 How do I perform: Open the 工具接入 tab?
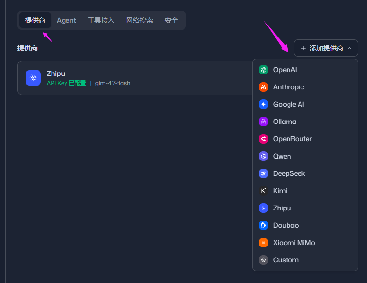(101, 20)
